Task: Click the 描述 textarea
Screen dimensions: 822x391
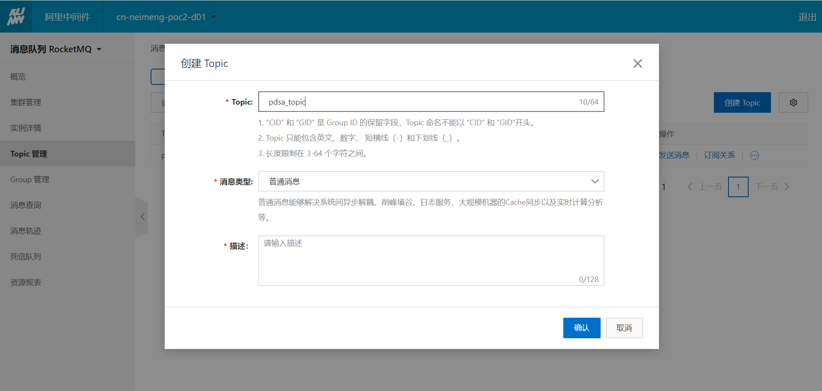Action: pyautogui.click(x=431, y=261)
